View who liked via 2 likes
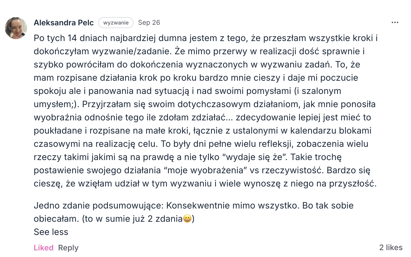 pyautogui.click(x=391, y=247)
